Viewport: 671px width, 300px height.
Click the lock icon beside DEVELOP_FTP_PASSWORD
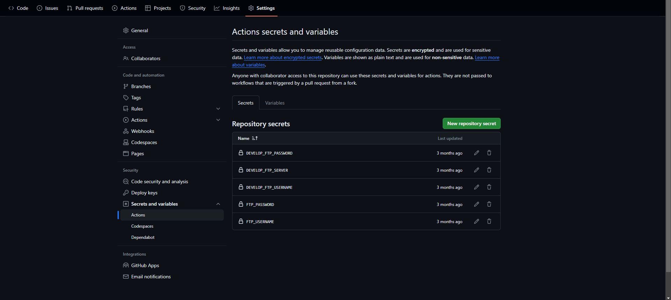click(x=241, y=153)
